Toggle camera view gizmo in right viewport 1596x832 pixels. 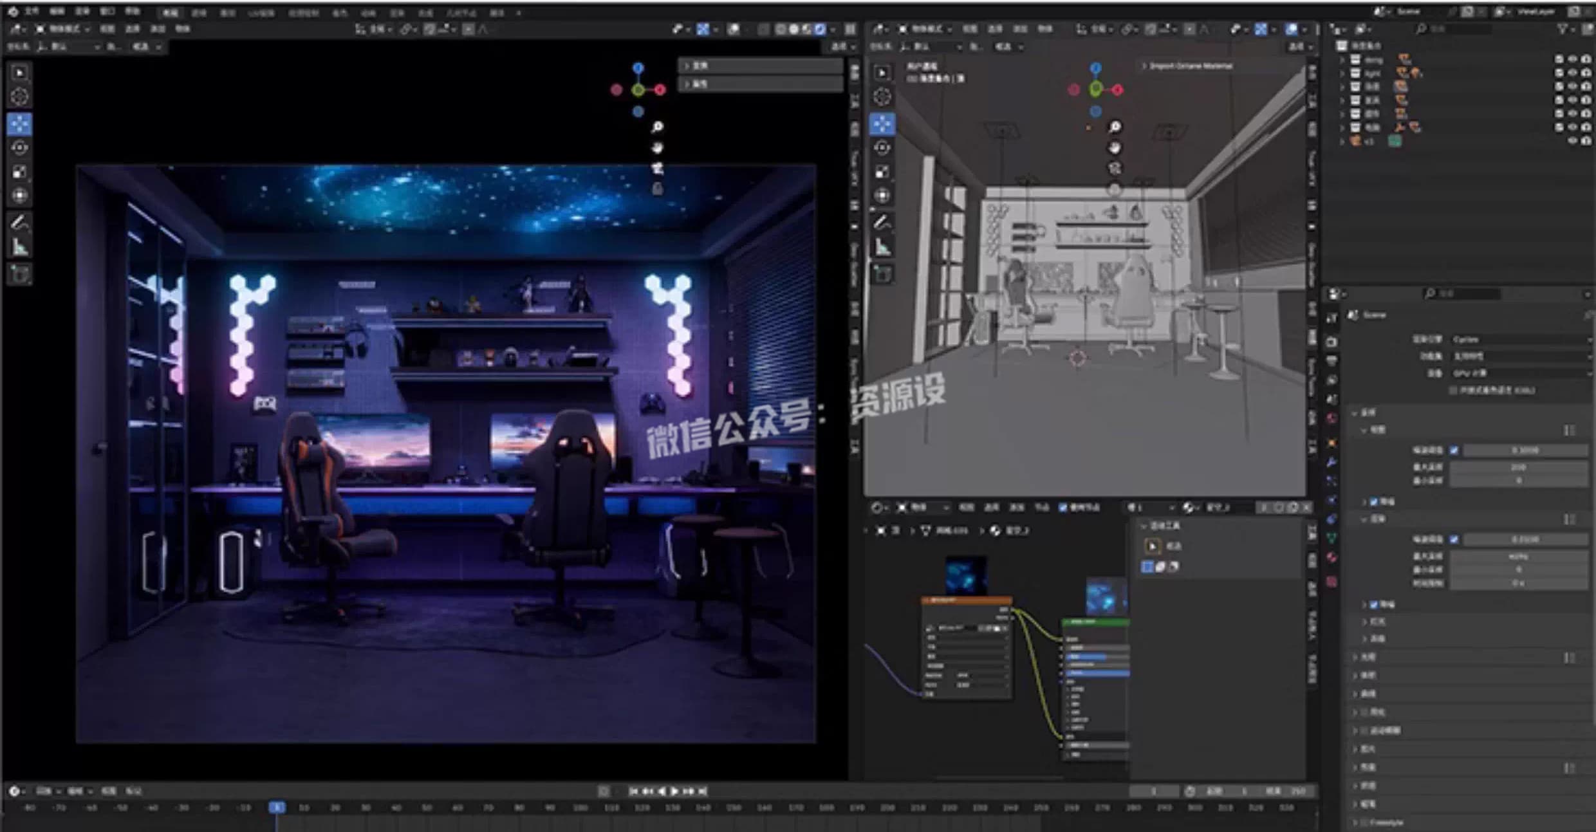1115,168
